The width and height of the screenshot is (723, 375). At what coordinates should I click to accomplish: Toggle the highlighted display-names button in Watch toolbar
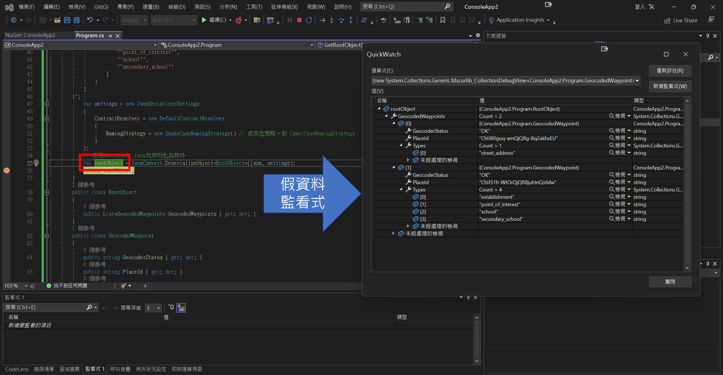pyautogui.click(x=181, y=308)
